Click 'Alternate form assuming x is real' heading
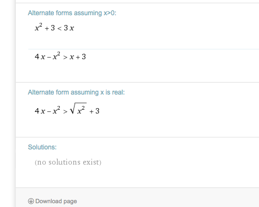Screen dimensions: 259x207 76,92
